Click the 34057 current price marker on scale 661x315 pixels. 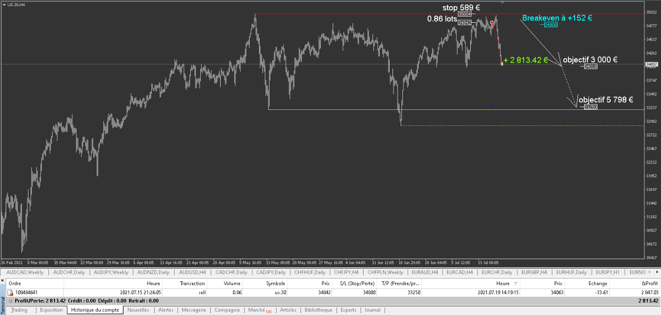(652, 64)
